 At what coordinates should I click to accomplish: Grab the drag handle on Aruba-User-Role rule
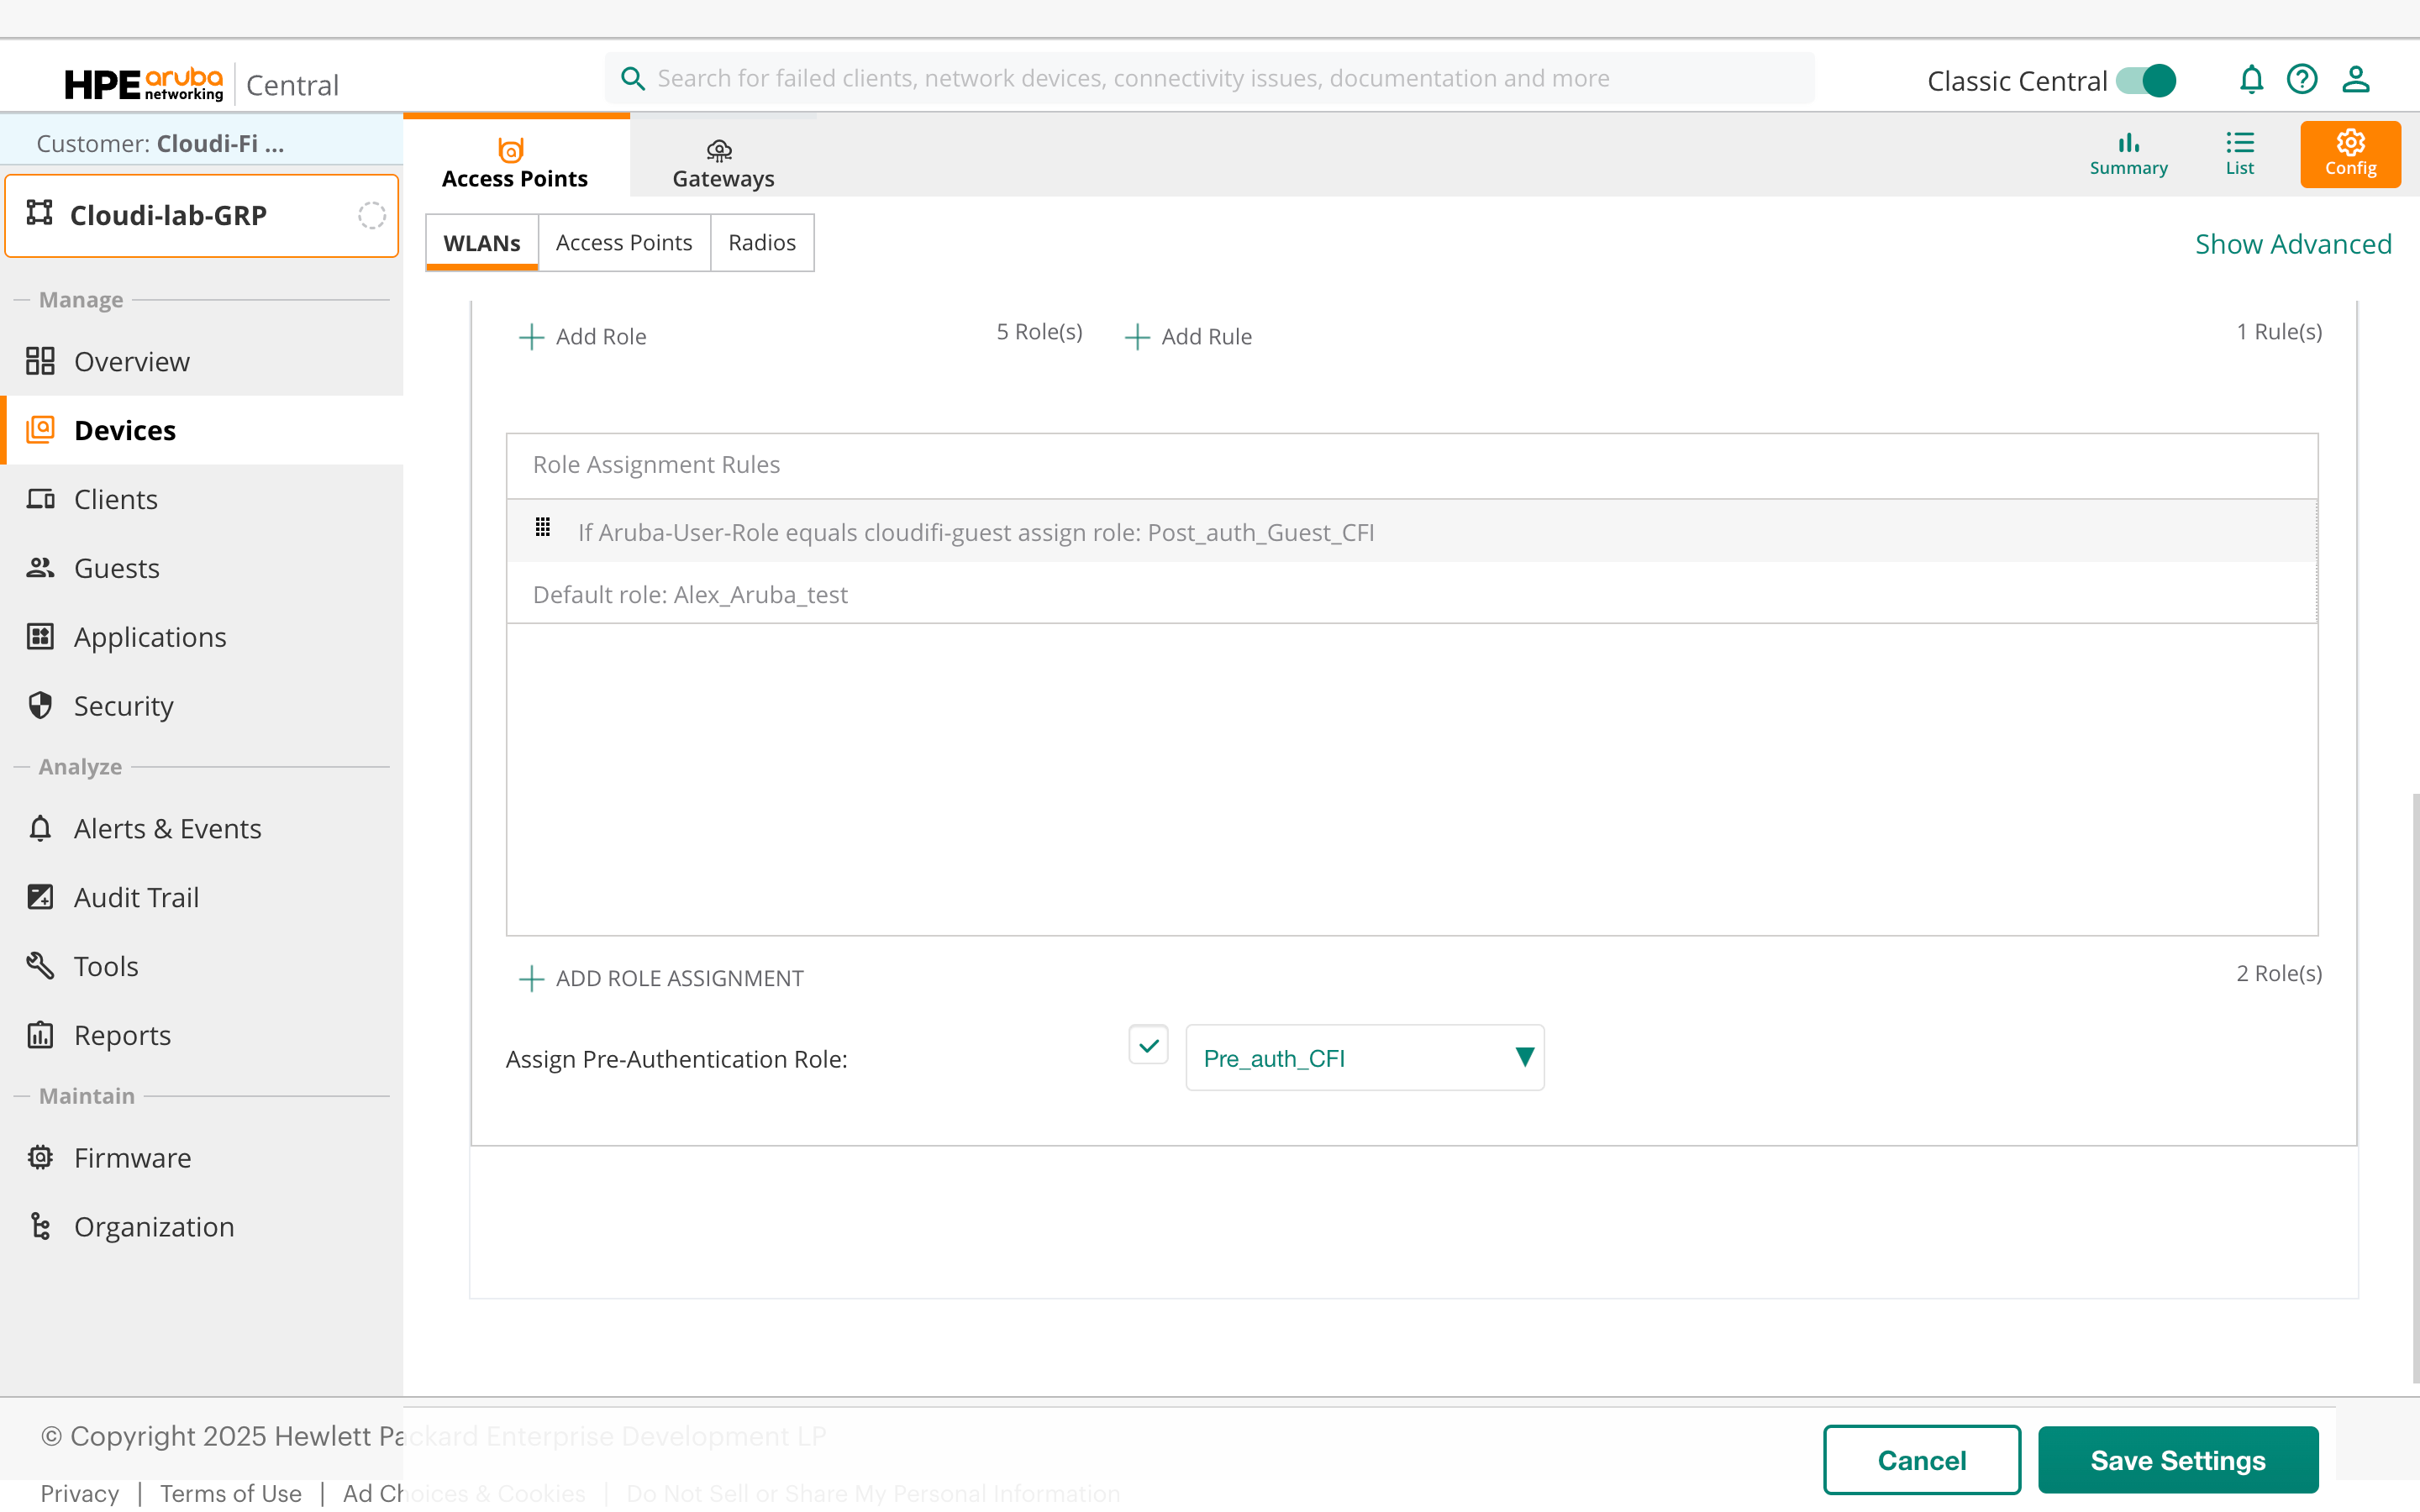coord(543,527)
